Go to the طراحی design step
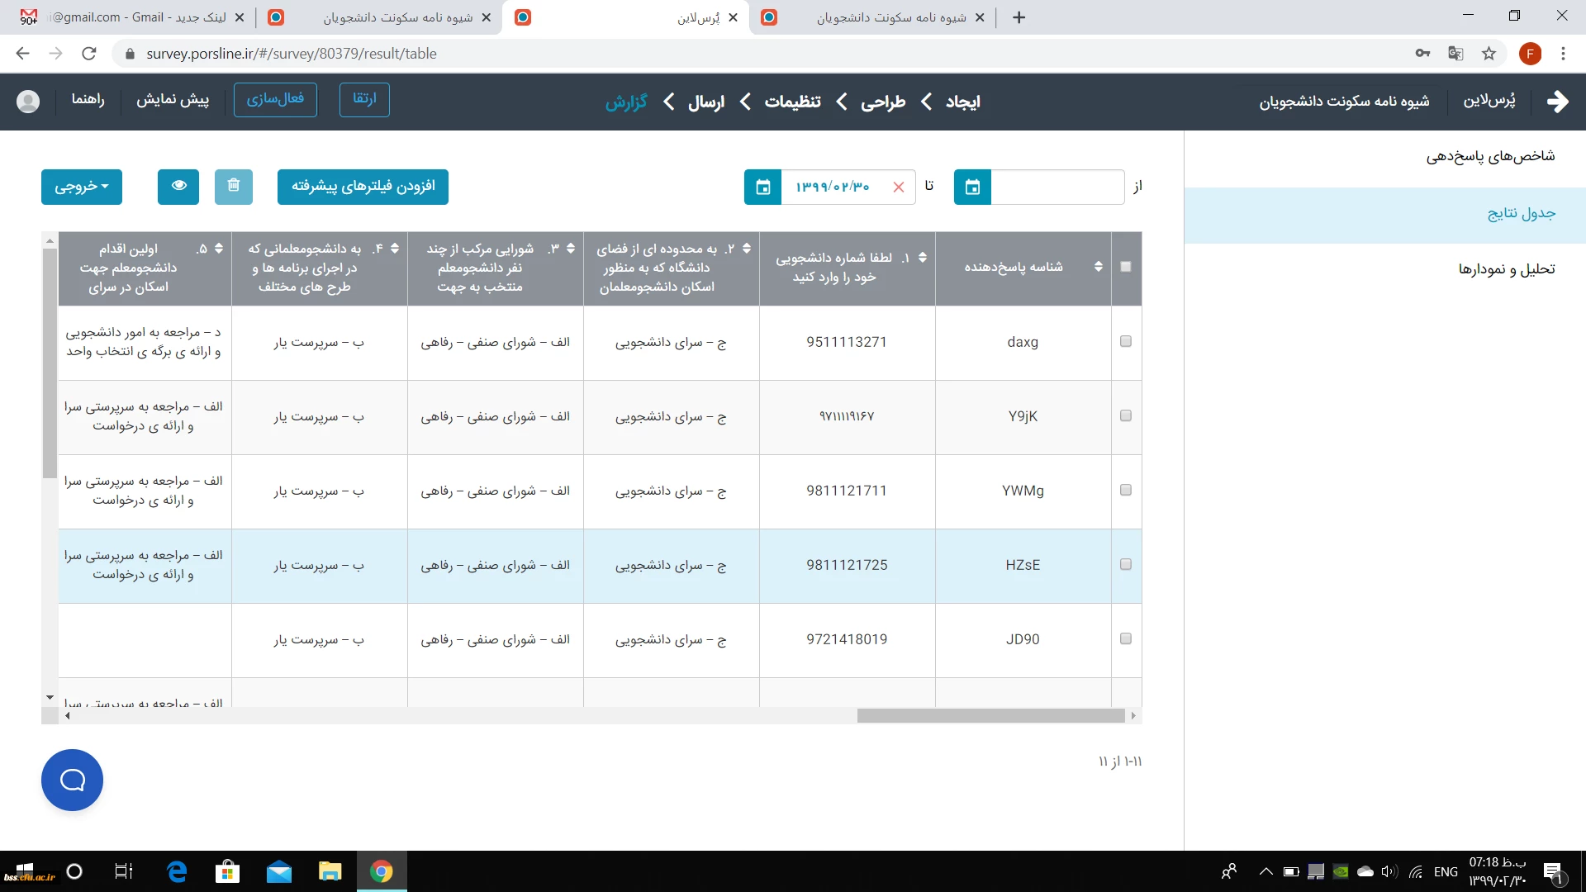This screenshot has height=892, width=1586. pyautogui.click(x=883, y=101)
